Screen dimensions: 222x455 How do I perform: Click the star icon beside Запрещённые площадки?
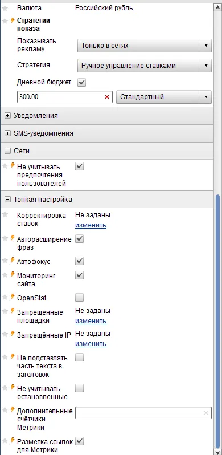[5, 311]
